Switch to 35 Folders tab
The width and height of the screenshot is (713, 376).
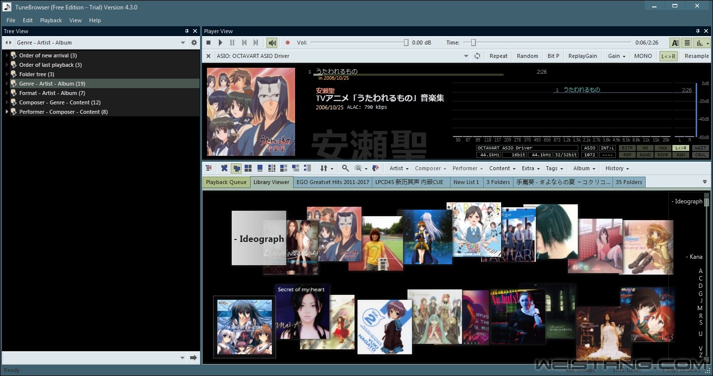[x=629, y=182]
